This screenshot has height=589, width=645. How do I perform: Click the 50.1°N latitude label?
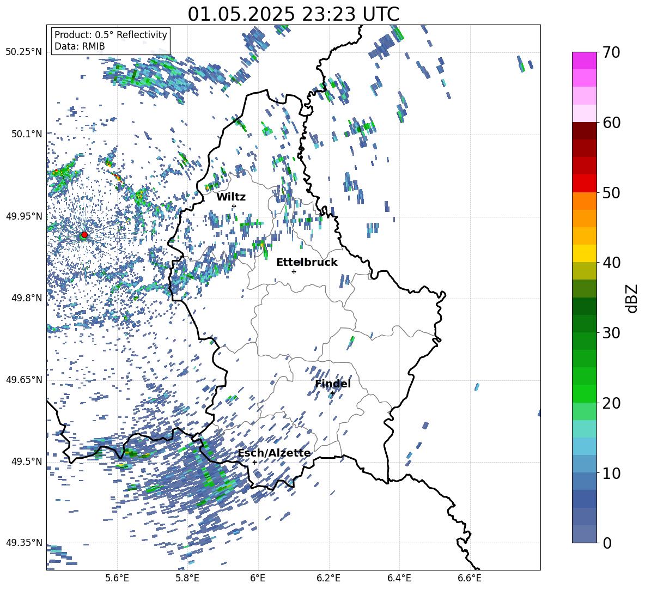tap(27, 134)
